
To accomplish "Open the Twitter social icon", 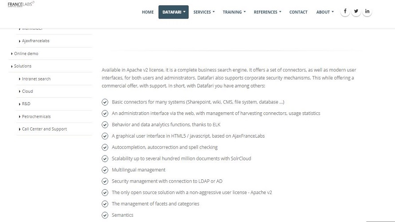I will tap(356, 12).
